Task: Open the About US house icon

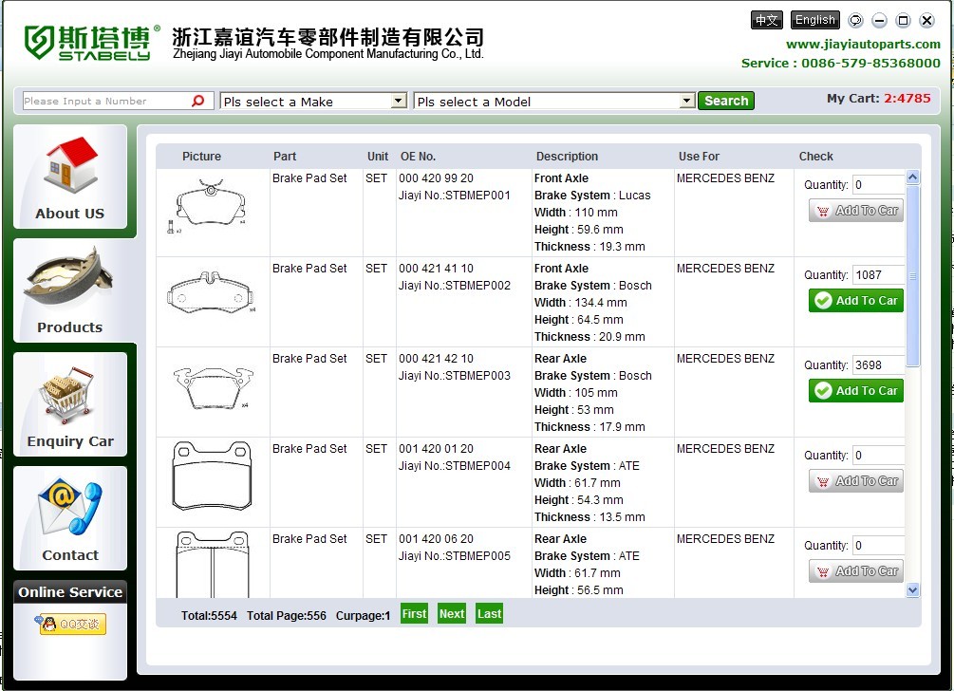Action: pos(70,165)
